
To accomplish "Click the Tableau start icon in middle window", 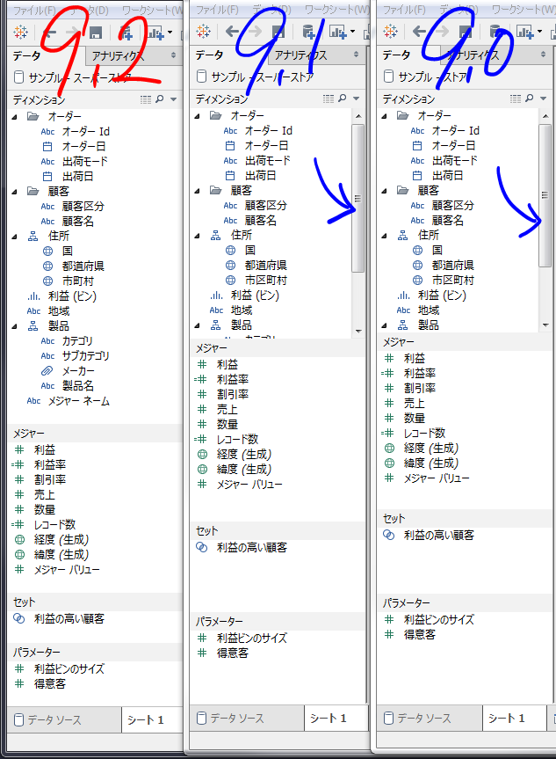I will pyautogui.click(x=203, y=32).
